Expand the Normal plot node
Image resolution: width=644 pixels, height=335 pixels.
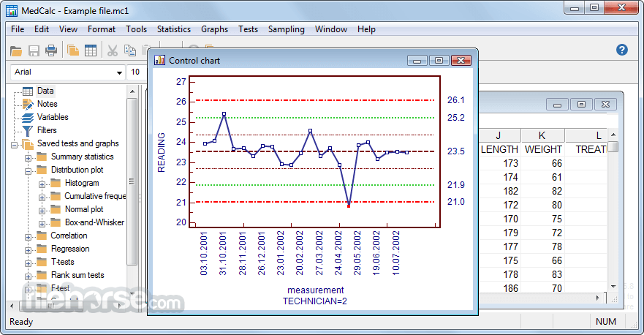click(x=42, y=211)
